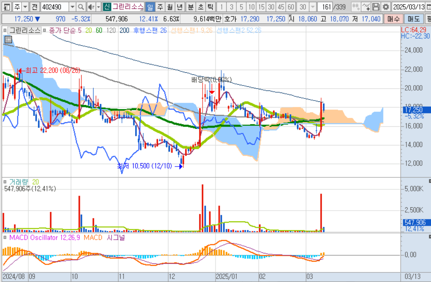Click the 60-period moving average label
Image resolution: width=431 pixels, height=282 pixels.
pos(99,30)
